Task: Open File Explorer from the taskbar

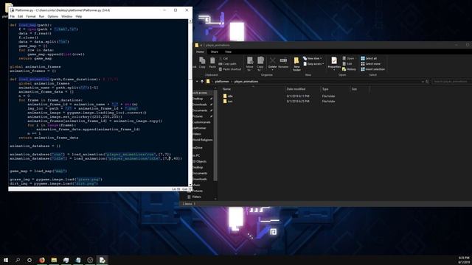Action: click(54, 260)
